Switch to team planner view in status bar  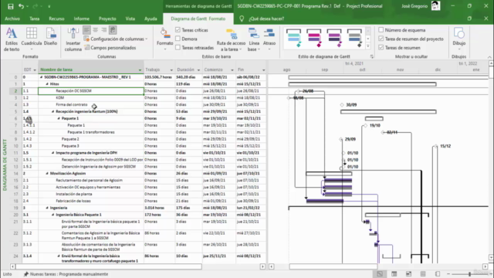click(408, 274)
